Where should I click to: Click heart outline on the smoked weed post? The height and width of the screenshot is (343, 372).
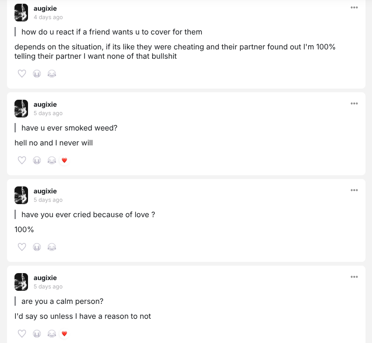[22, 160]
